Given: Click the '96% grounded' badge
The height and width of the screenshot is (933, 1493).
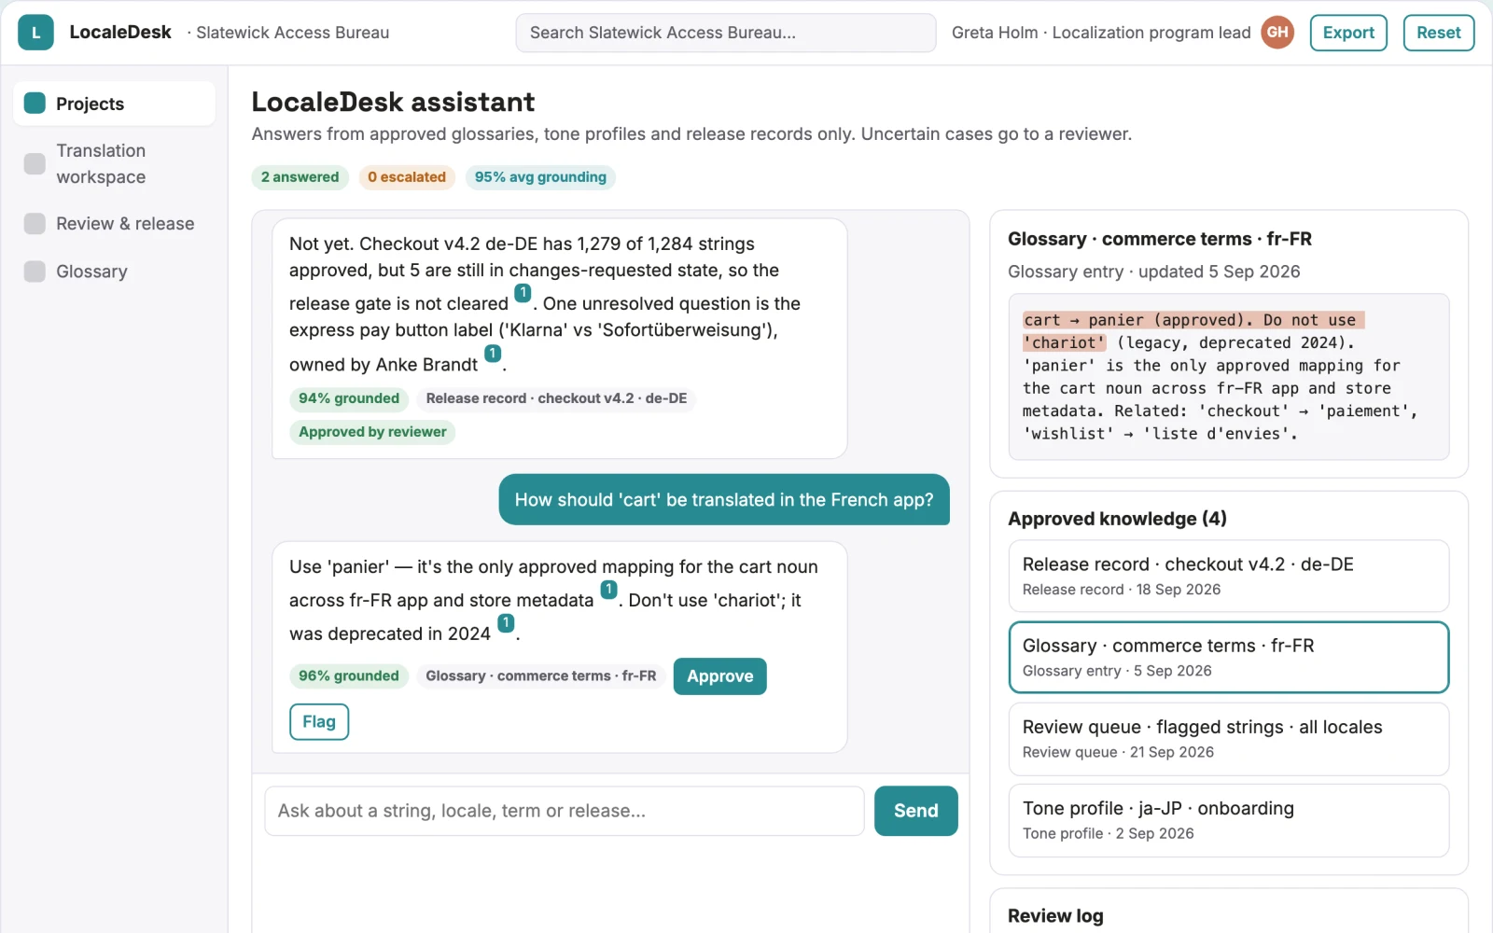Looking at the screenshot, I should click(x=349, y=676).
